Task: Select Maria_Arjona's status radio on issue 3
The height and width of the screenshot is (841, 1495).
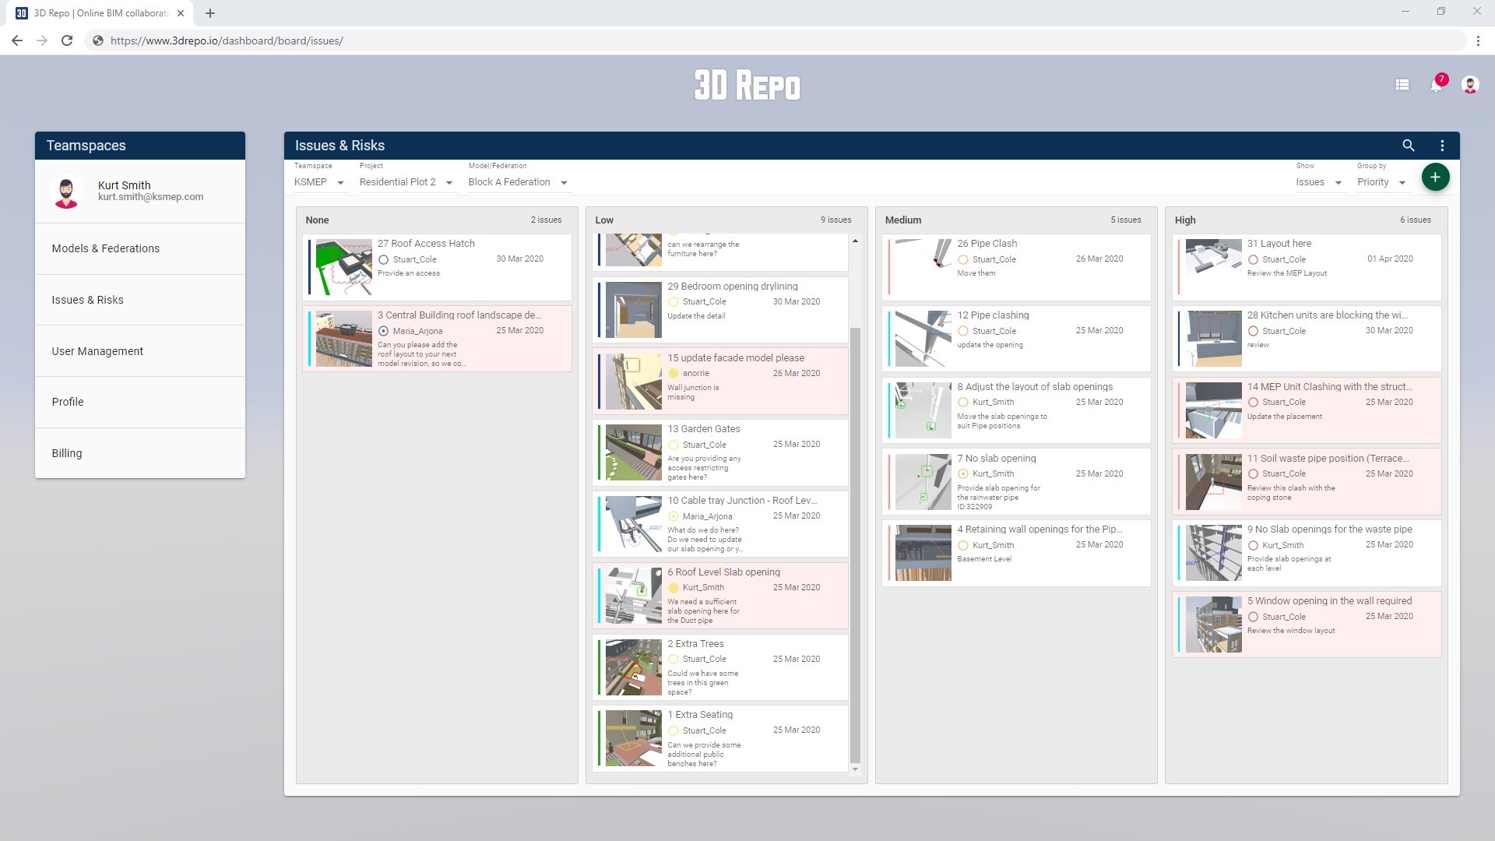Action: [382, 331]
